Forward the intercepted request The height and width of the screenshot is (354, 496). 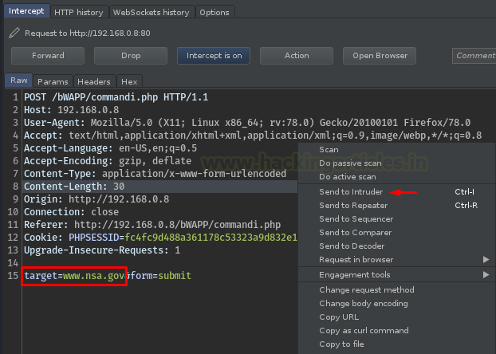pos(48,56)
